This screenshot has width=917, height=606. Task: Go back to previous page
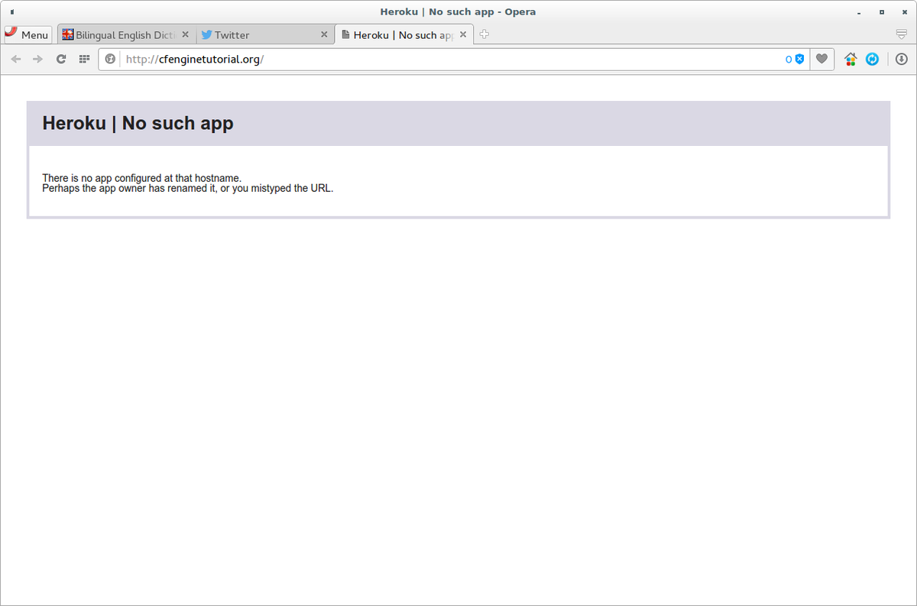pyautogui.click(x=16, y=59)
